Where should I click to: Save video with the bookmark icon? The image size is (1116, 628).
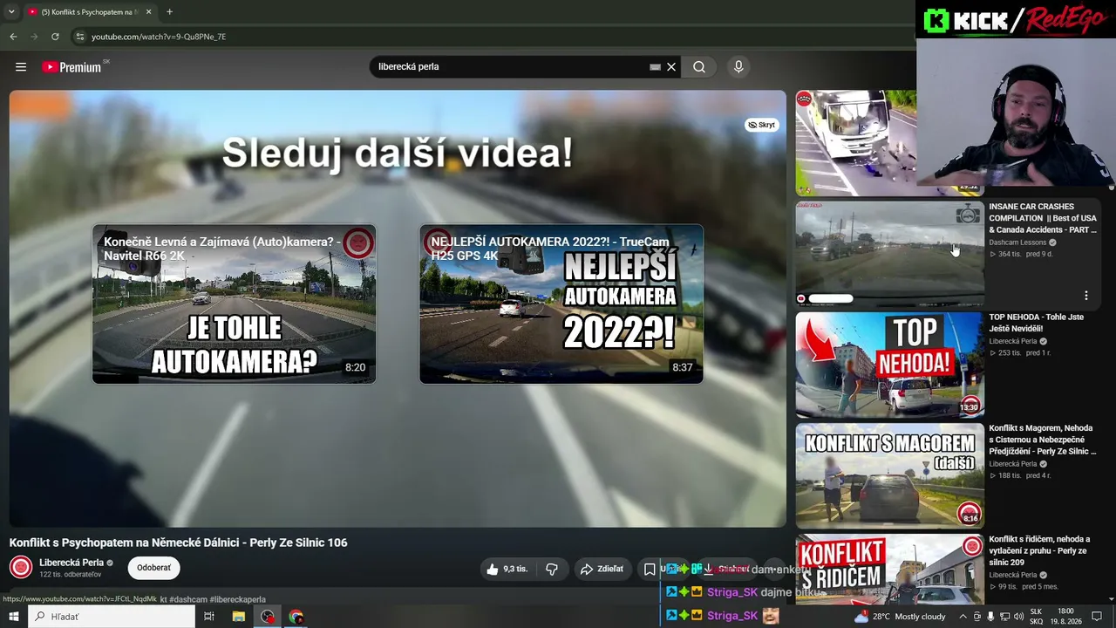[650, 569]
